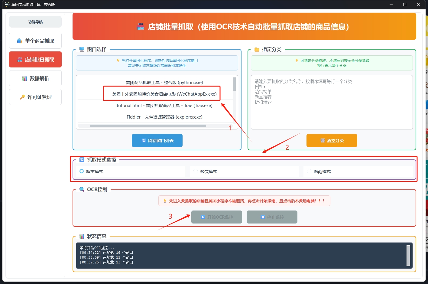Click the 等待开始OCR监控 status line
The width and height of the screenshot is (428, 284).
point(97,248)
